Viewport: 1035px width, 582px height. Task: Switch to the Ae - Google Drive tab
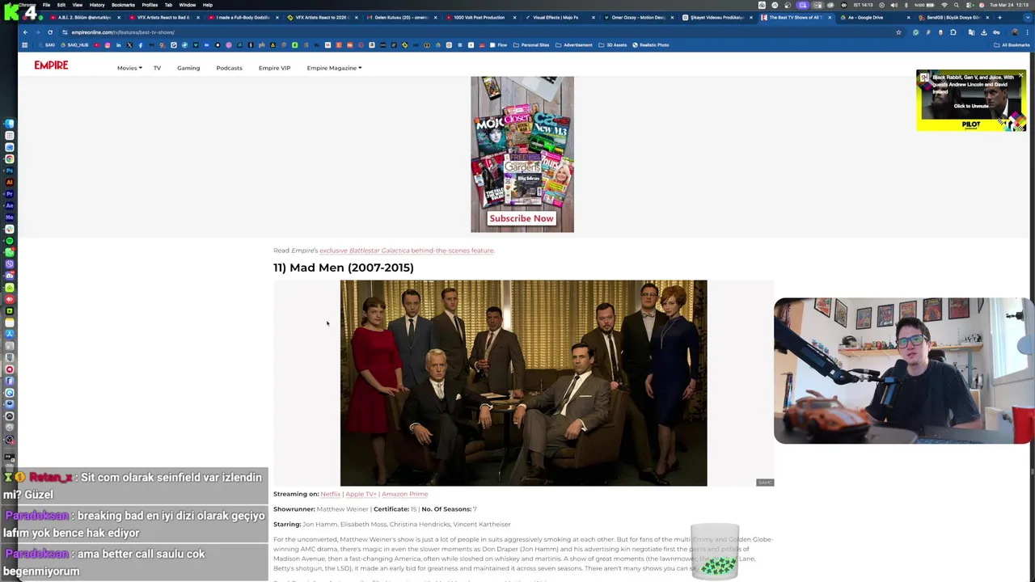tap(873, 17)
